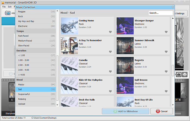190x121 pixels.
Task: Select the Suspenseful mood filter
Action: (x=36, y=94)
